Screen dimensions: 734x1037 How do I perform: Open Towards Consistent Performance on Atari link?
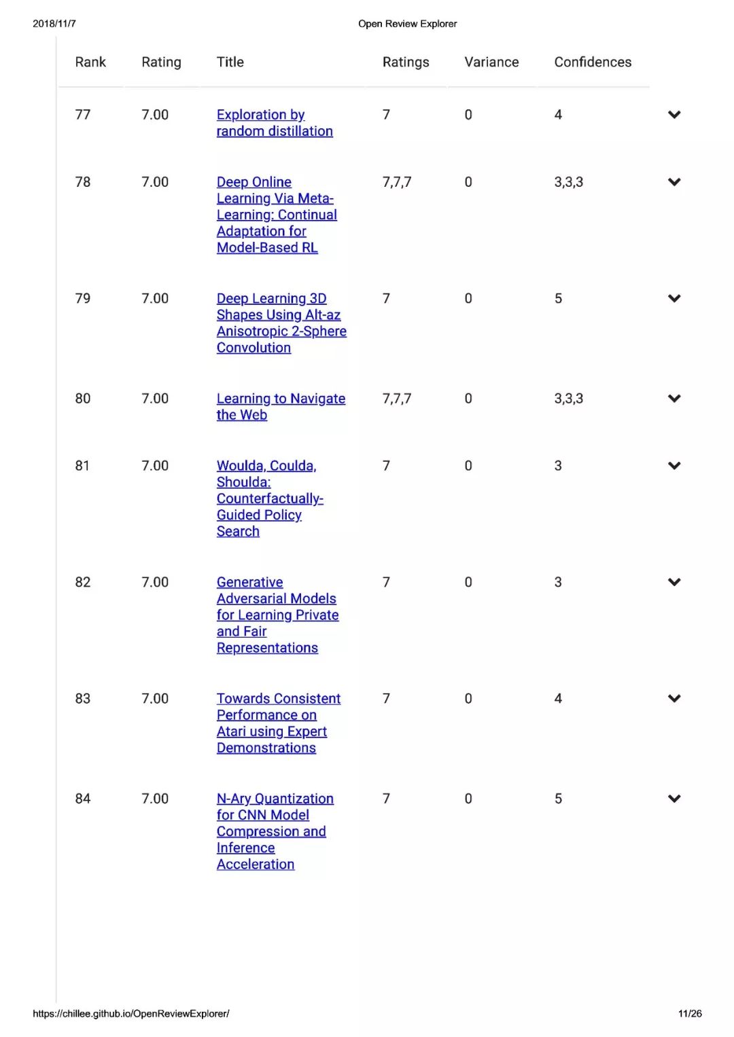pos(279,723)
